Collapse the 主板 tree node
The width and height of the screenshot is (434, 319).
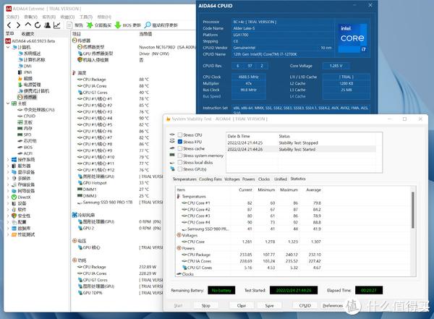point(8,103)
